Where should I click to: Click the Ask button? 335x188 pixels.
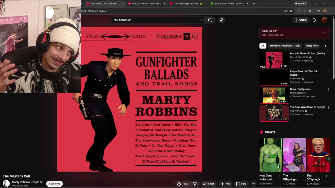point(225,184)
